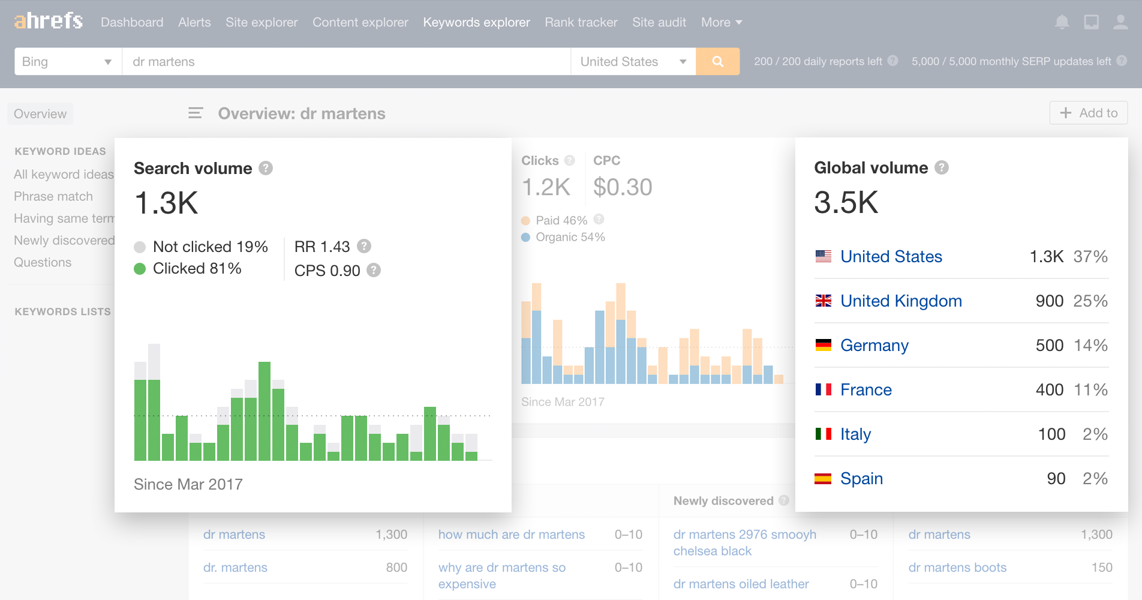Image resolution: width=1142 pixels, height=600 pixels.
Task: Select Overview in the sidebar
Action: point(40,113)
